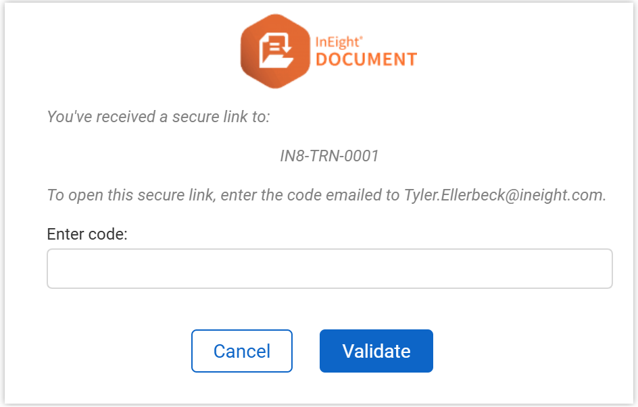Click the right end of the code textbox
This screenshot has height=407, width=638.
pyautogui.click(x=604, y=269)
